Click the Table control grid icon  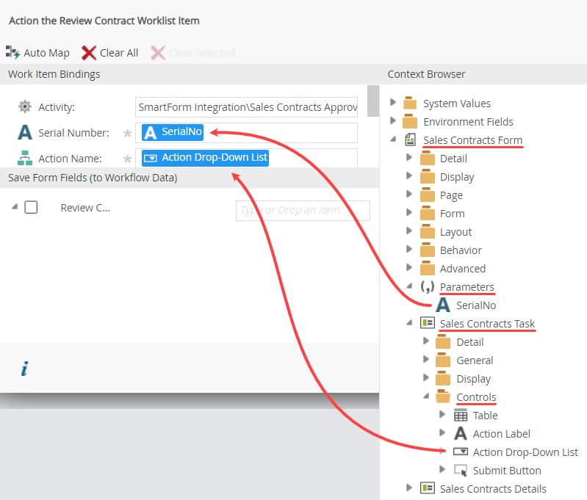(x=461, y=415)
